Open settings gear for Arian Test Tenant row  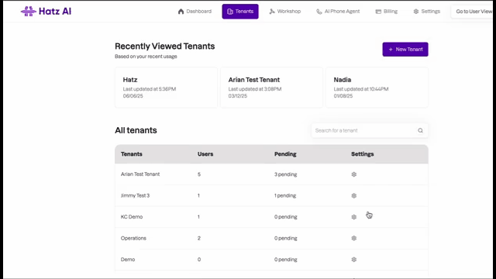tap(354, 174)
